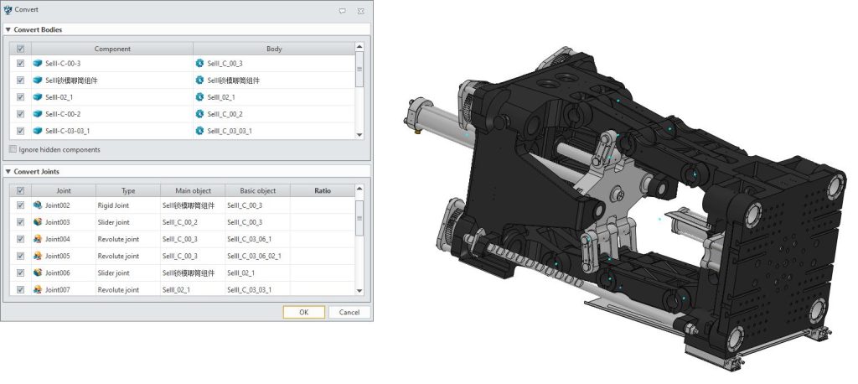
Task: Uncheck the SeIII-C-00-2 component checkbox
Action: point(20,114)
